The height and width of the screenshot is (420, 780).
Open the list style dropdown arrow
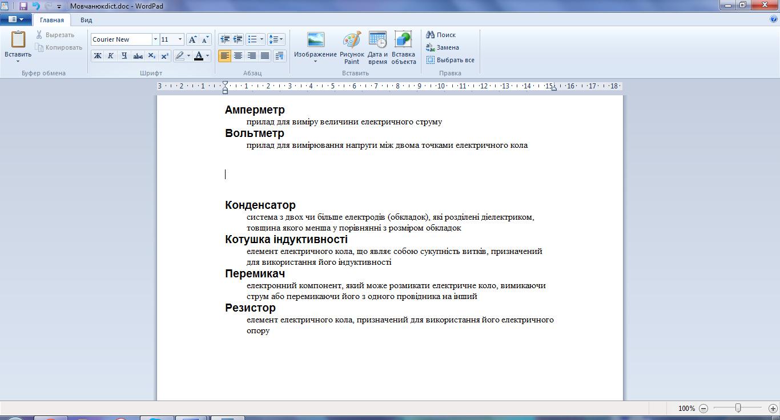pos(262,39)
